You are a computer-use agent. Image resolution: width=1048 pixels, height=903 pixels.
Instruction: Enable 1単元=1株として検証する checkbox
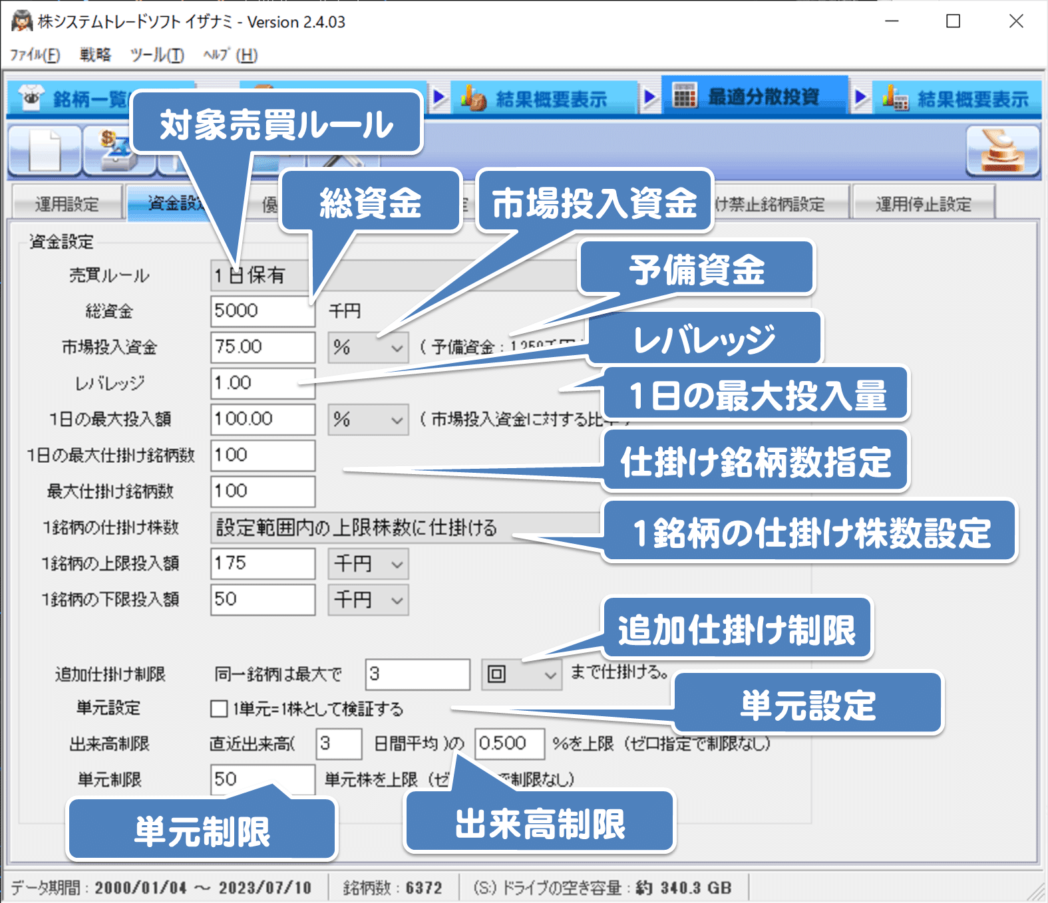219,709
